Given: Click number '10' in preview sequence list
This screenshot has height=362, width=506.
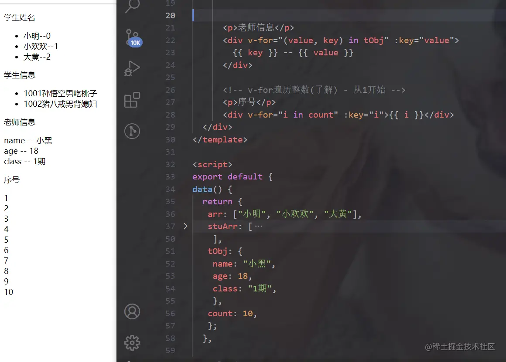Looking at the screenshot, I should coord(8,292).
